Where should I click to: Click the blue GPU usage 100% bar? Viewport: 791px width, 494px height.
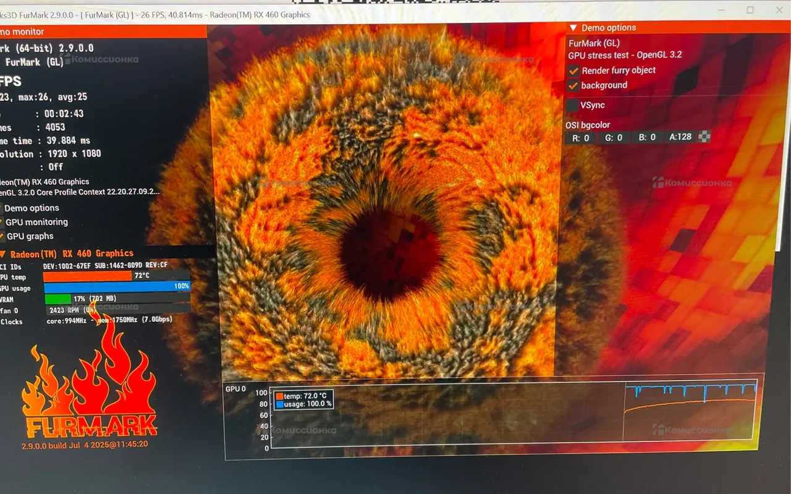(116, 287)
